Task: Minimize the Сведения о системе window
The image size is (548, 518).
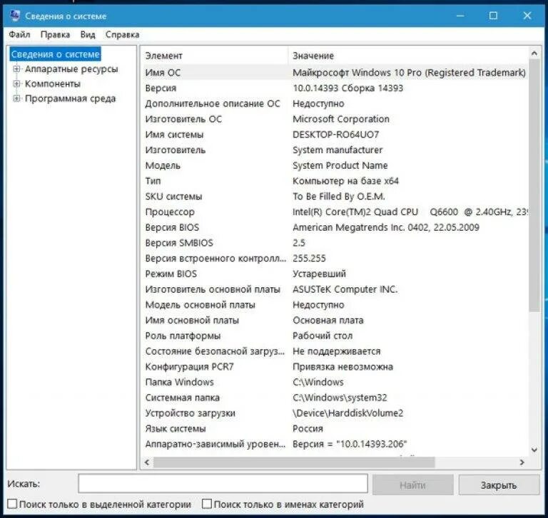Action: tap(460, 16)
